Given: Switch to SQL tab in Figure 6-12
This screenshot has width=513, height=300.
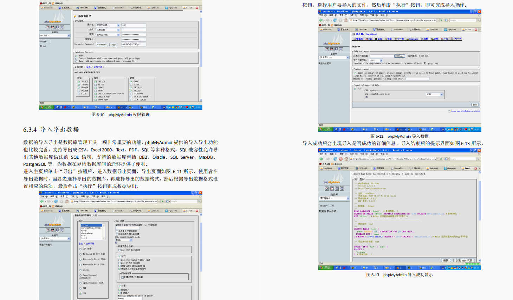Looking at the screenshot, I should point(369,39).
